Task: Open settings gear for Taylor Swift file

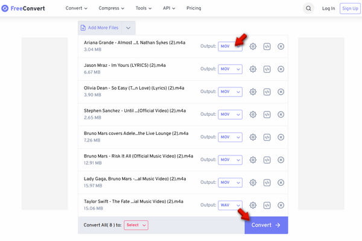Action: [x=253, y=205]
